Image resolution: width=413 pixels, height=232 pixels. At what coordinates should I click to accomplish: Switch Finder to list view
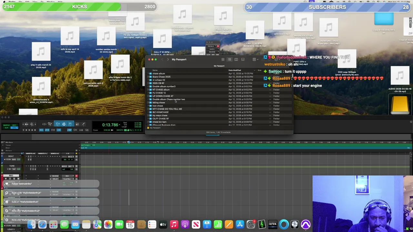[x=229, y=59]
